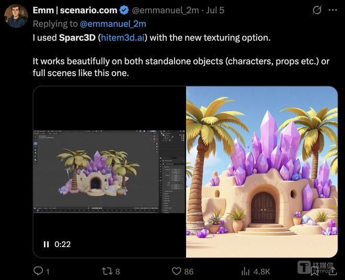Click the @emmanuel_2m handle in header
This screenshot has width=345, height=280.
click(165, 10)
